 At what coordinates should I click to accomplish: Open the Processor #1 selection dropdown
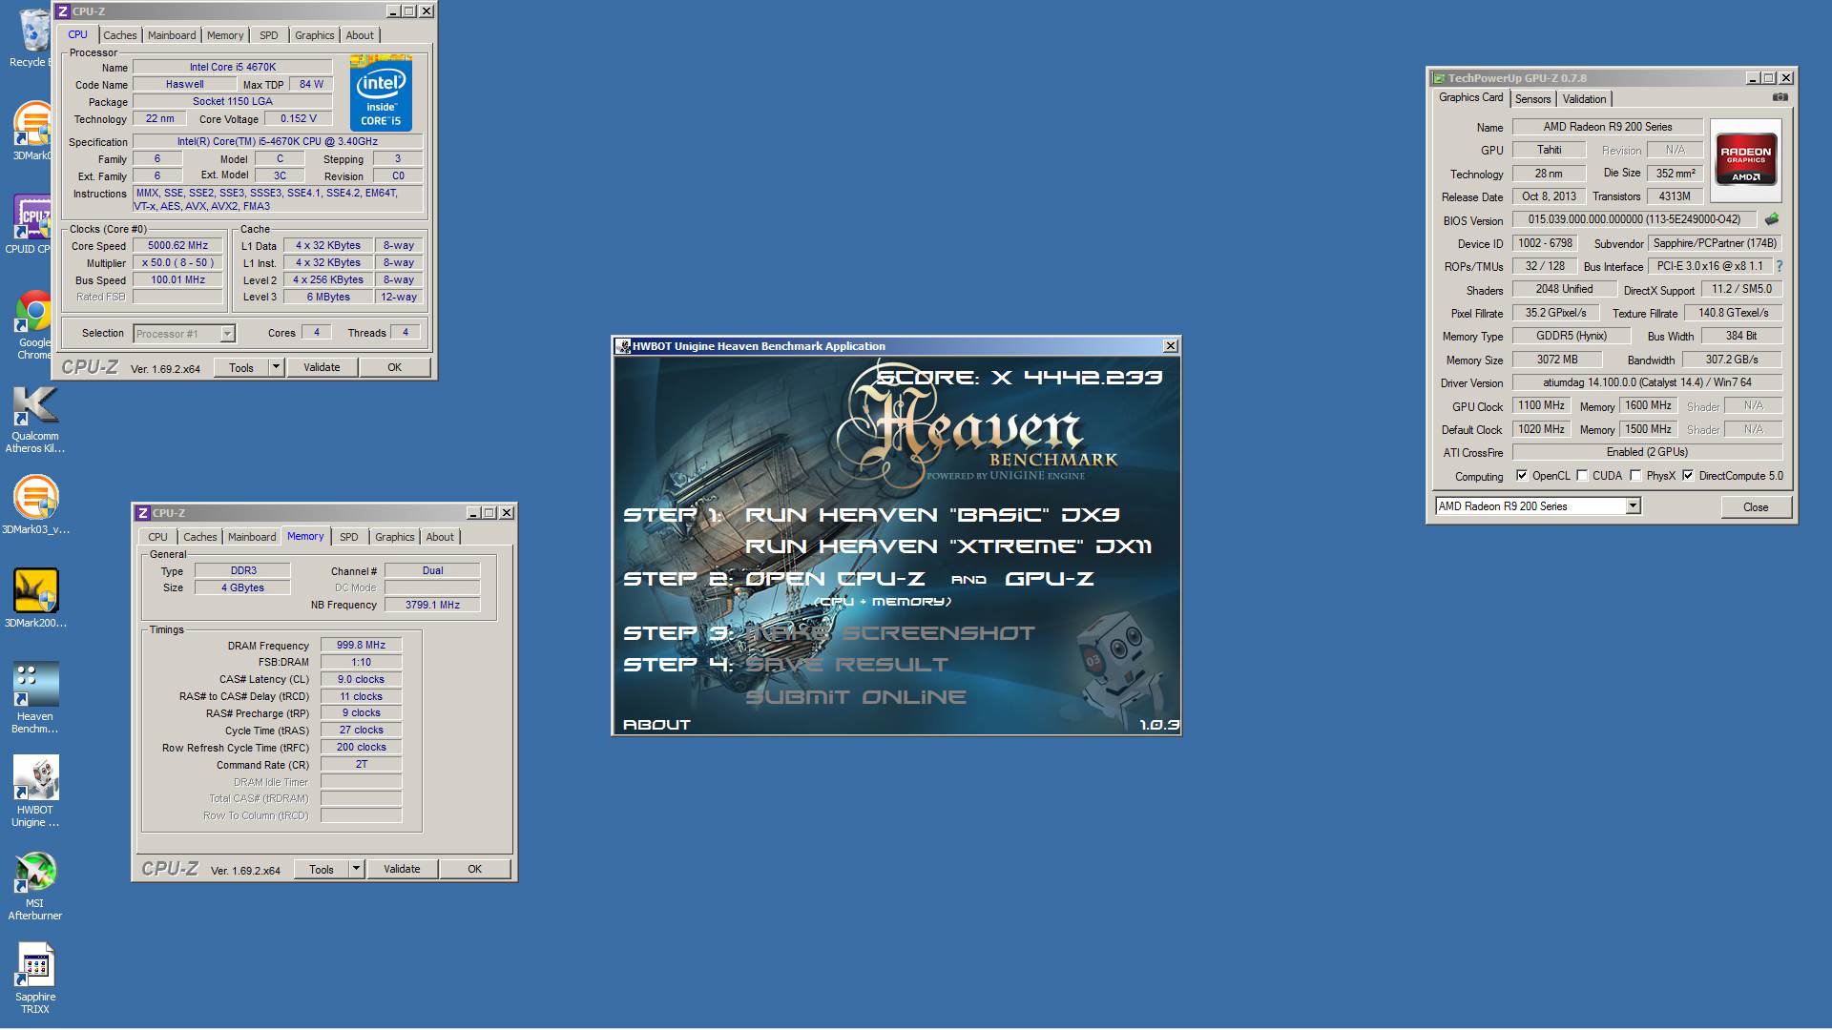pyautogui.click(x=227, y=334)
